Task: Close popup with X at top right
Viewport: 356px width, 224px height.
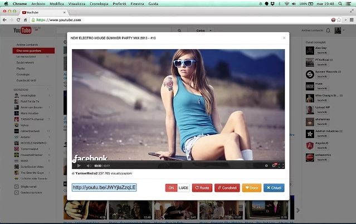Action: [284, 38]
